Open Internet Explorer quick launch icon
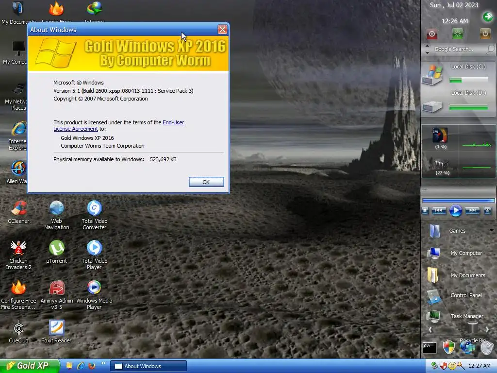The width and height of the screenshot is (497, 373). (x=81, y=366)
